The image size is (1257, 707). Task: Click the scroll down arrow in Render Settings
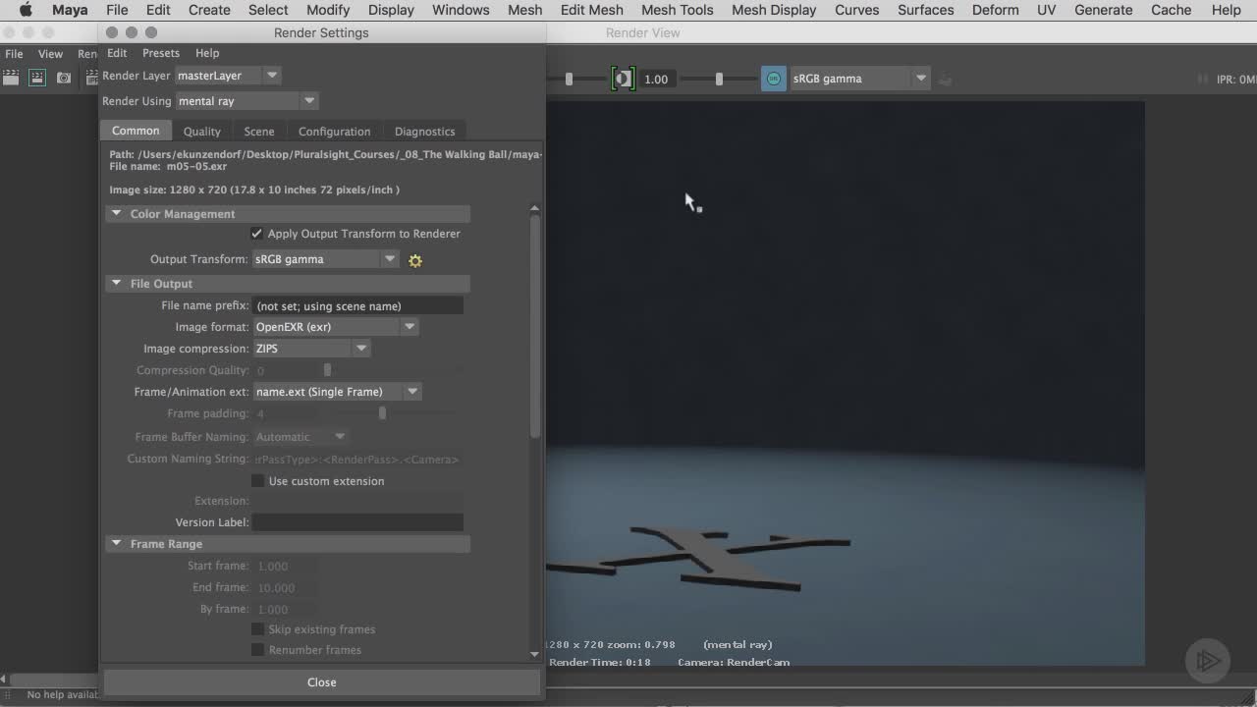click(x=534, y=654)
